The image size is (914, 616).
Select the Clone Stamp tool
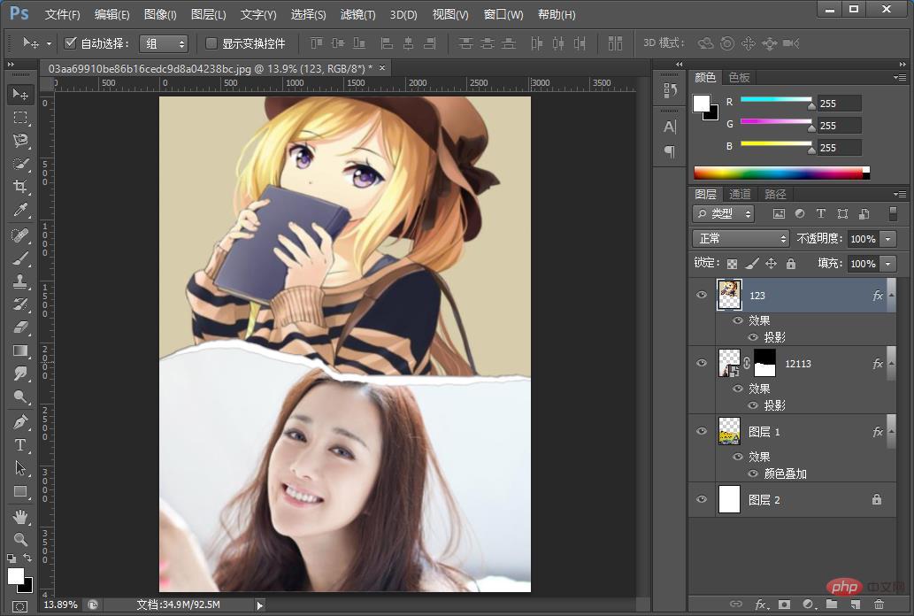(x=20, y=281)
